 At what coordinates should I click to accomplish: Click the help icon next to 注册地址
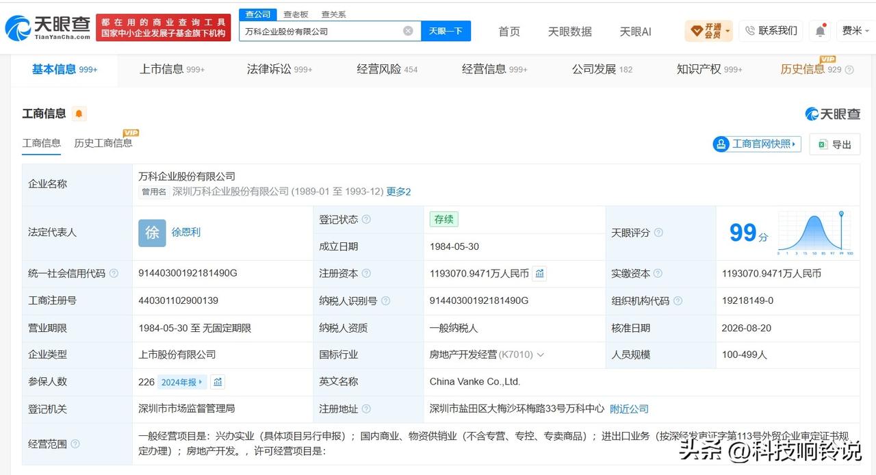pos(366,409)
